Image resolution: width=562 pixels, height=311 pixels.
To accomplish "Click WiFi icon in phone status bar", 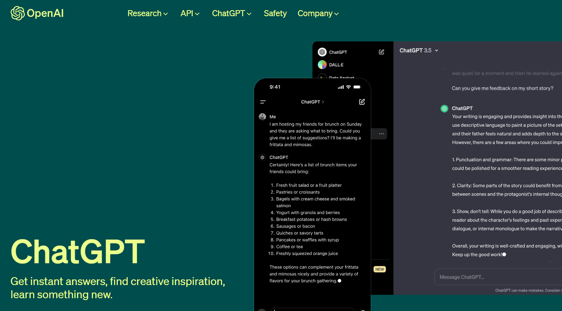I will coord(349,87).
